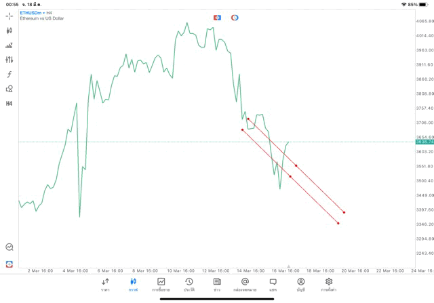Open chart settings sliders icon
The height and width of the screenshot is (303, 434).
9,60
